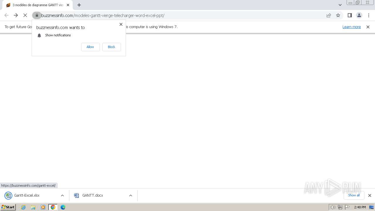Launch Microsoft Edge from taskbar
This screenshot has width=375, height=211.
coord(63,207)
